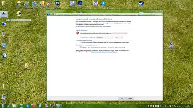This screenshot has height=108, width=193.
Task: Click OK to save update settings
Action: [122, 98]
